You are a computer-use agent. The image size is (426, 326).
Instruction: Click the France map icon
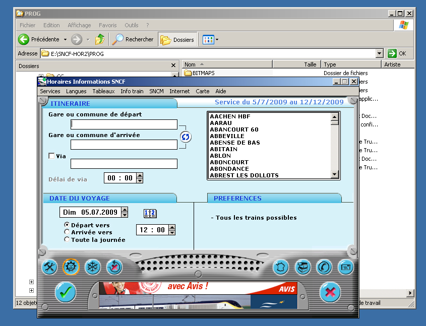281,267
